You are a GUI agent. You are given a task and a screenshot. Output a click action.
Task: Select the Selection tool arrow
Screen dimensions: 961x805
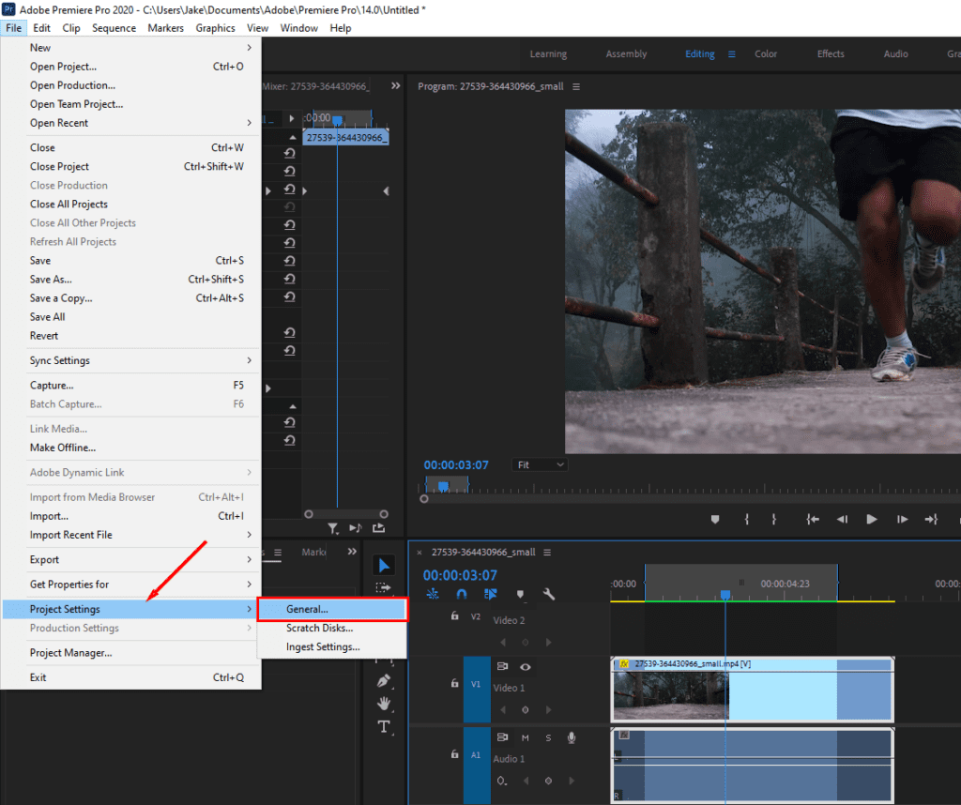[384, 565]
